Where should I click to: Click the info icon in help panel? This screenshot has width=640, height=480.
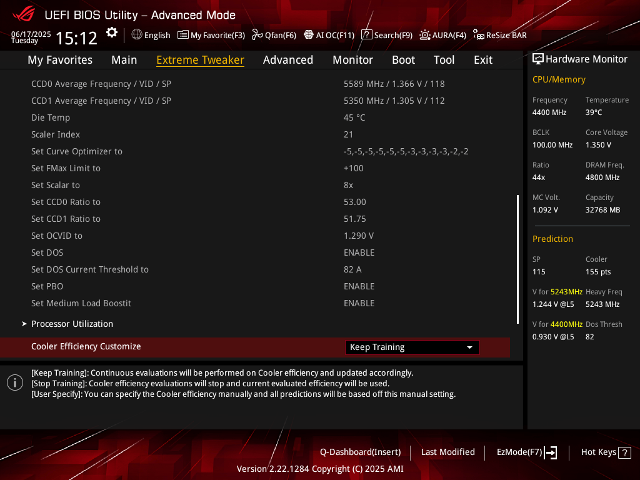15,383
